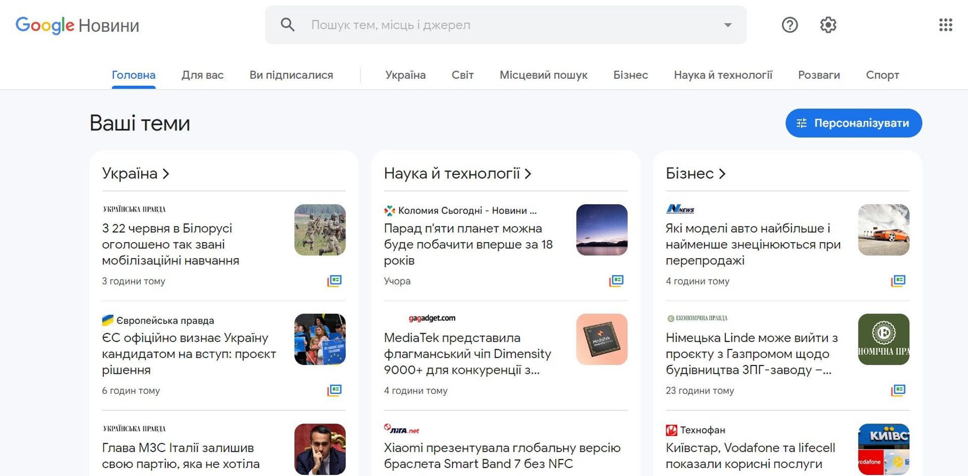The image size is (968, 476).
Task: Click night sky thumbnail of planets article
Action: pos(602,230)
